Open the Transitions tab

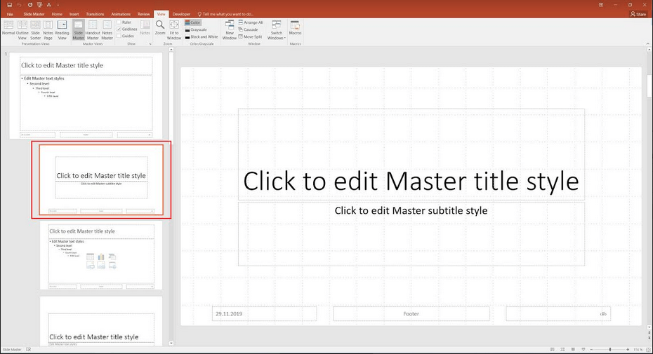95,14
